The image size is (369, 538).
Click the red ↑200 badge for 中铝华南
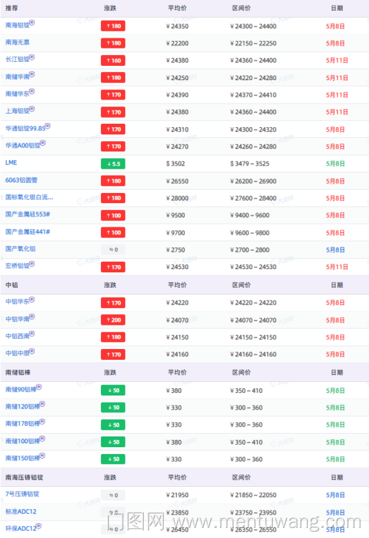tap(113, 320)
